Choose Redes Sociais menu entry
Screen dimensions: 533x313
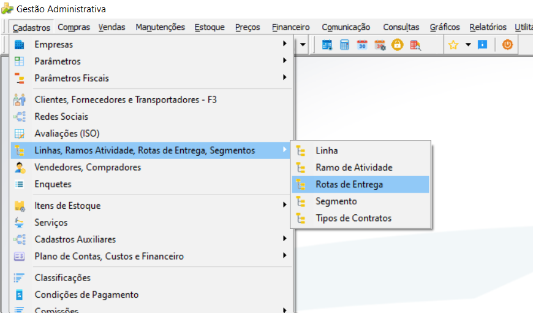click(x=151, y=117)
